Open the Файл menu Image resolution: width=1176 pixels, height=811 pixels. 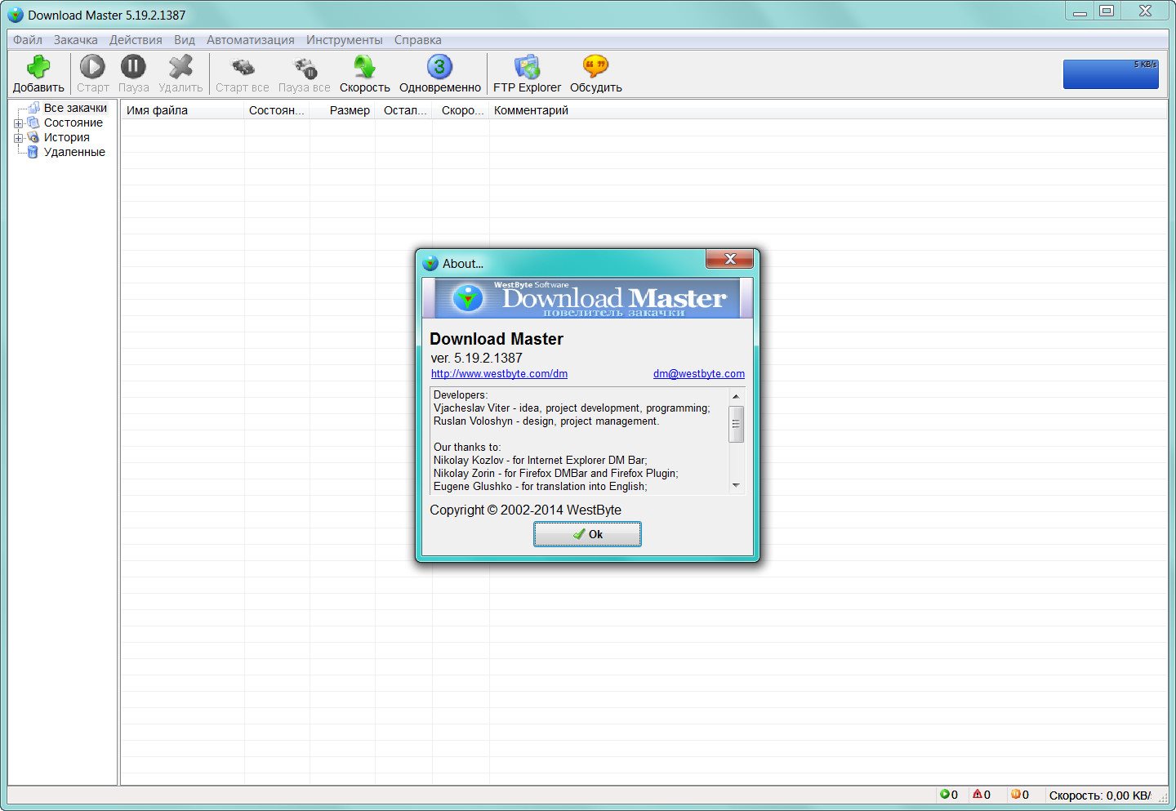coord(28,40)
